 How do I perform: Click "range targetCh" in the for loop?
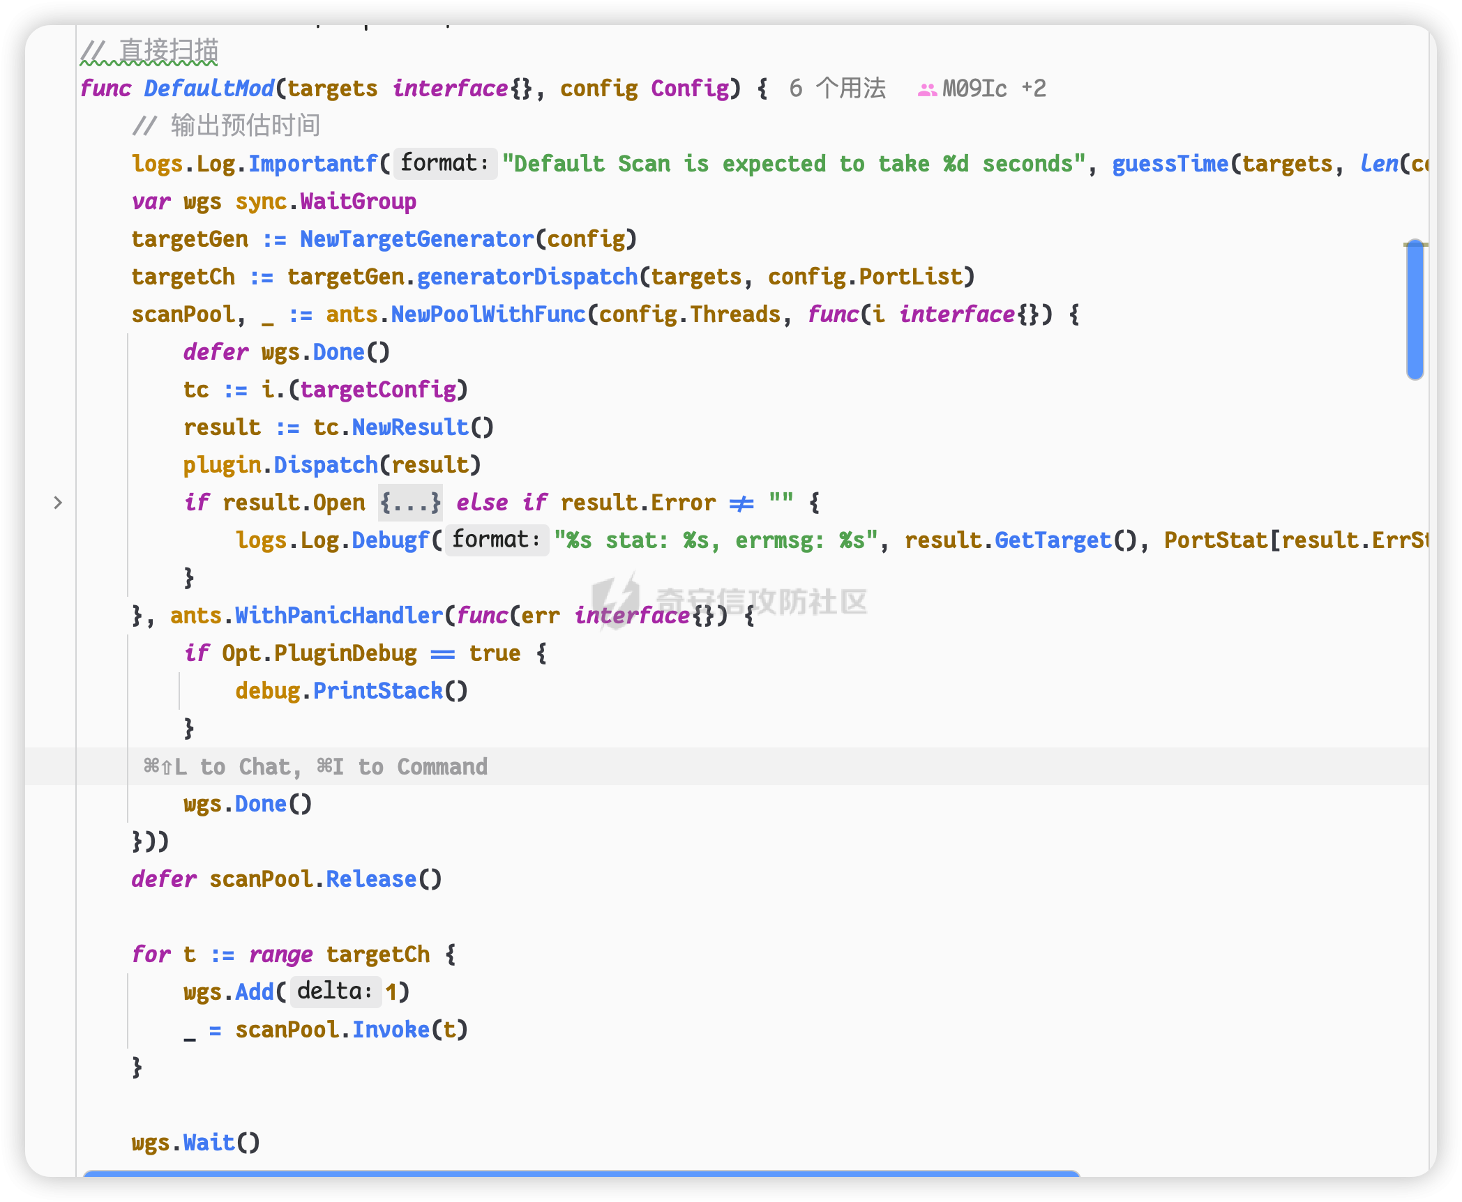click(339, 954)
